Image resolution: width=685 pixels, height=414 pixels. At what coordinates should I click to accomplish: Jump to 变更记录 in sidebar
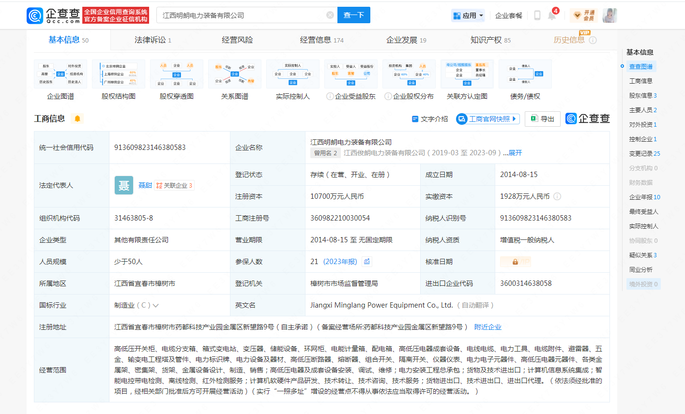point(645,153)
